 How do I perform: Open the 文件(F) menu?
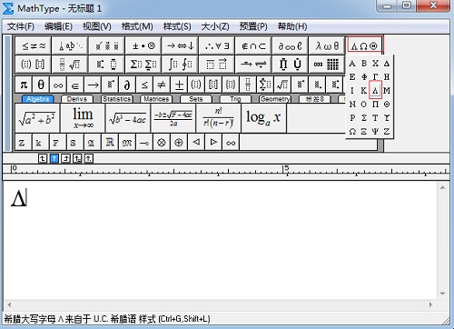21,26
